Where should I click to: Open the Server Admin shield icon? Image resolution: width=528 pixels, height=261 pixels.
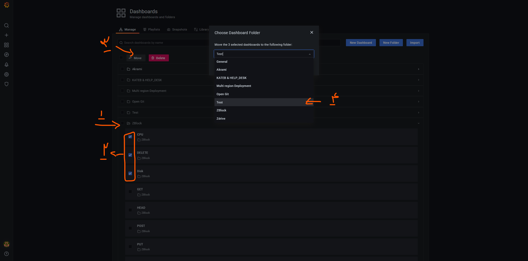pyautogui.click(x=7, y=84)
